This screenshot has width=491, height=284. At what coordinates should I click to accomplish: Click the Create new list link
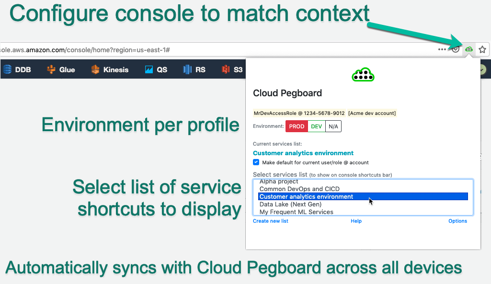(x=271, y=221)
